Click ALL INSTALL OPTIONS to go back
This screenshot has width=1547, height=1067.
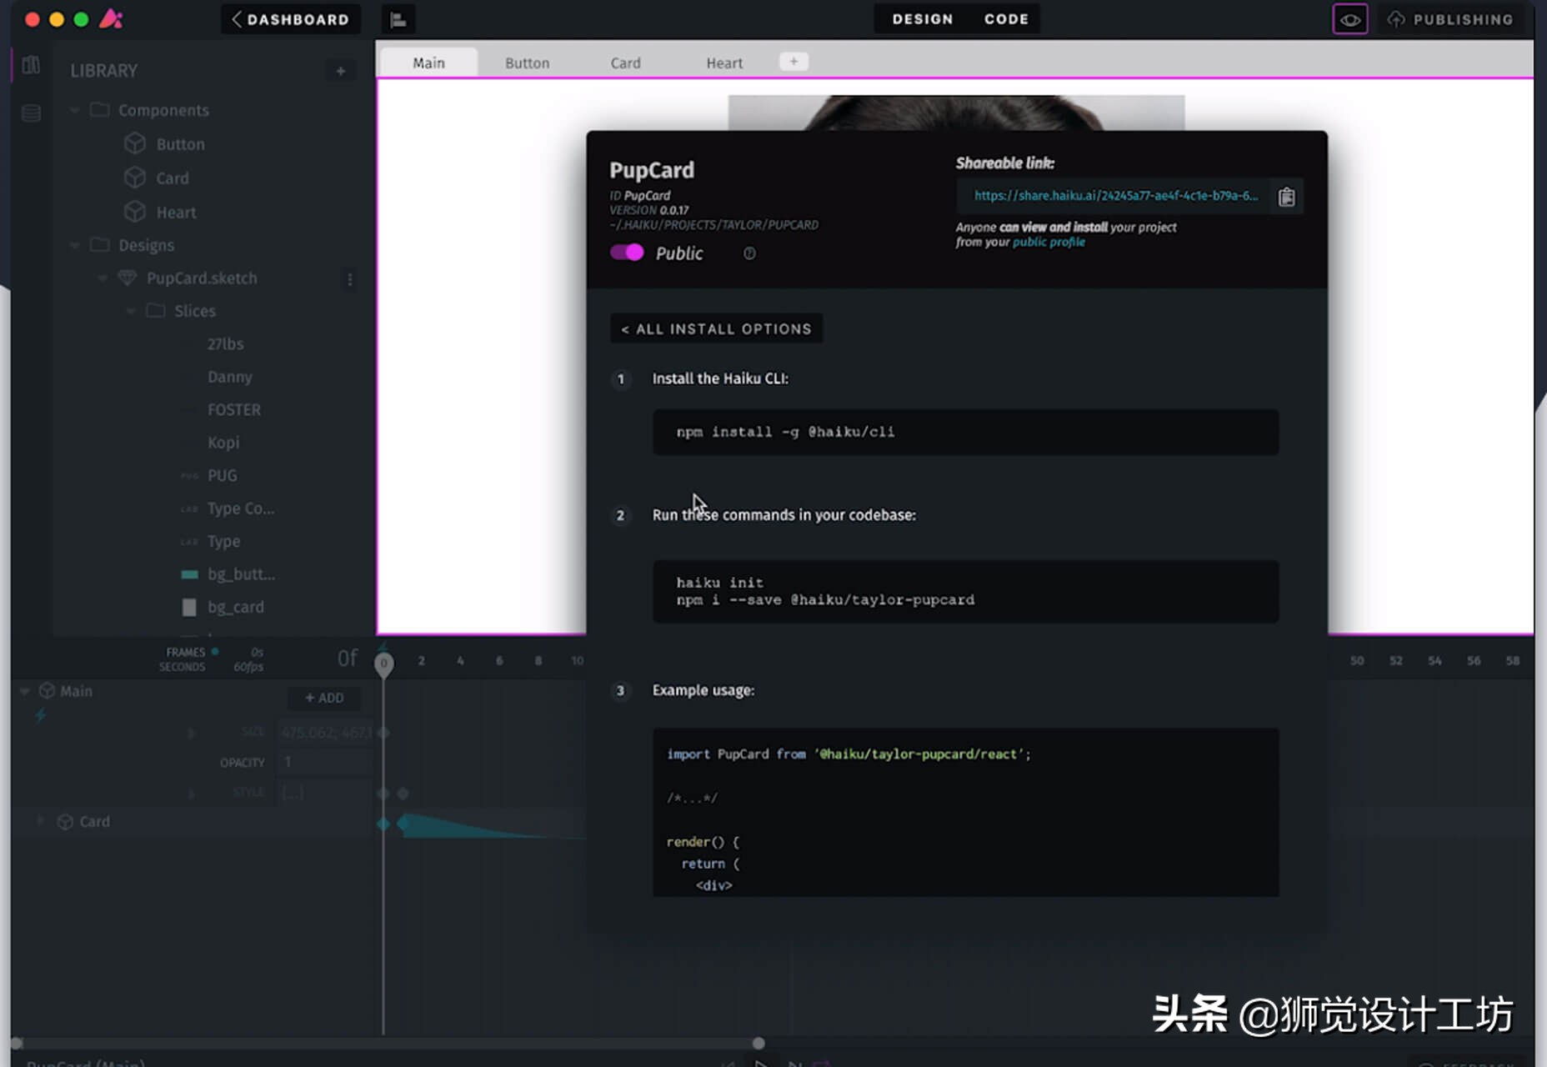[x=715, y=328]
